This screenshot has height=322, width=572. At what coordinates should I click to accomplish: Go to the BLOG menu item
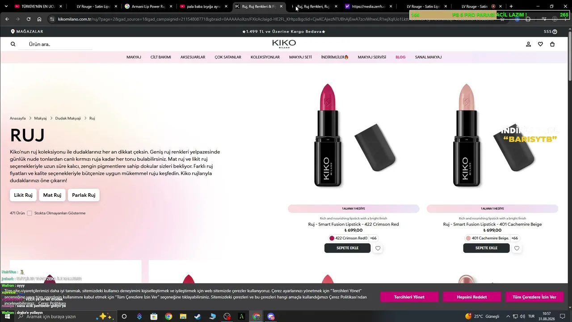coord(400,57)
